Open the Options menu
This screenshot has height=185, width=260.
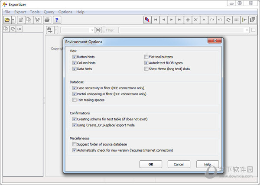click(65, 12)
